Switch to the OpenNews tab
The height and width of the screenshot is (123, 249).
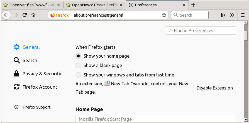(94, 5)
